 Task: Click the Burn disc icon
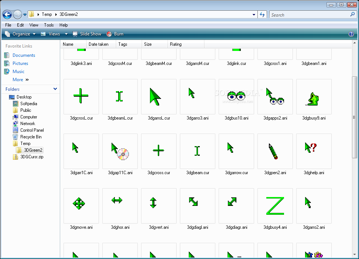(x=109, y=34)
